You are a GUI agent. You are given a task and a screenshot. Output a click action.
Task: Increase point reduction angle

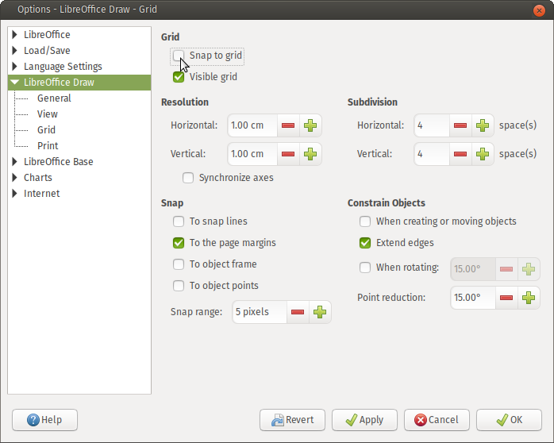click(529, 298)
